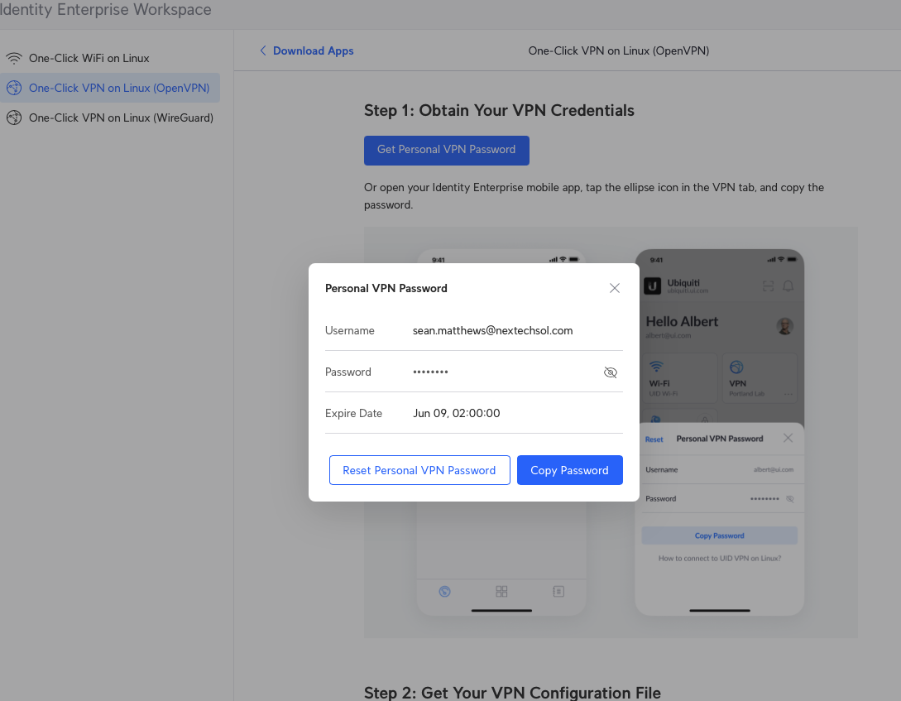Click Reset Personal VPN Password button
This screenshot has height=701, width=901.
click(419, 470)
